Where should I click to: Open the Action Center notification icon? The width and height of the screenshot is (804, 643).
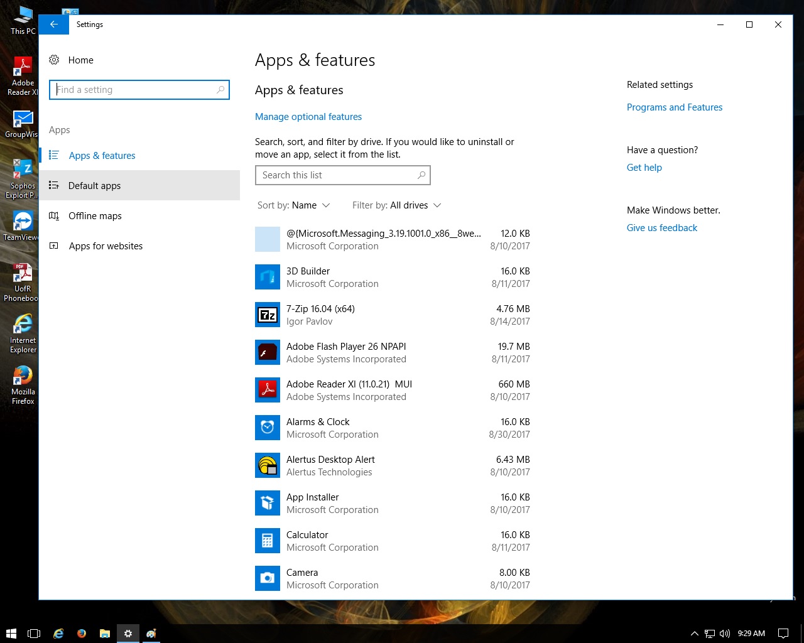point(783,634)
